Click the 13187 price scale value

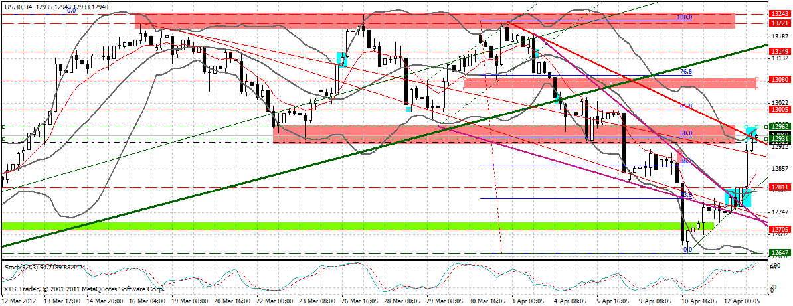coord(779,37)
